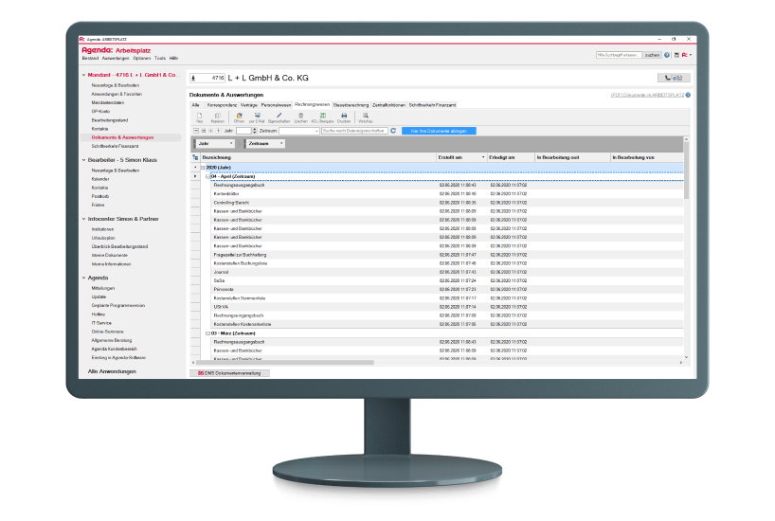Click the phone contact button at top right
The height and width of the screenshot is (521, 775).
point(673,78)
